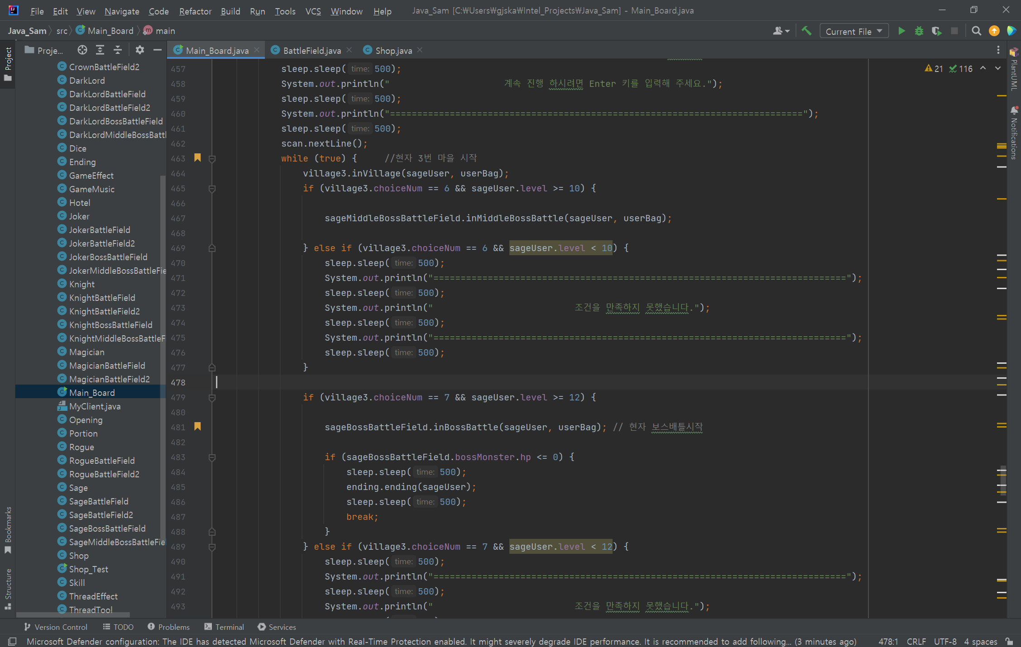The height and width of the screenshot is (647, 1021).
Task: Open the Terminal tool window
Action: tap(224, 627)
